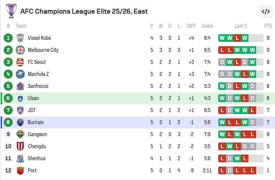Click the Goals column header
275x180 pixels.
pyautogui.click(x=207, y=26)
